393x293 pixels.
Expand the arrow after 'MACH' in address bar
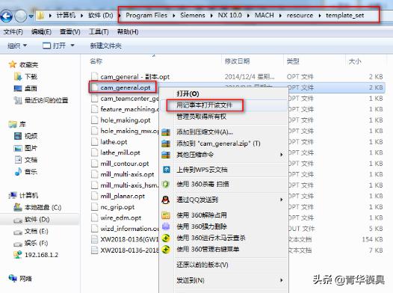[x=280, y=16]
